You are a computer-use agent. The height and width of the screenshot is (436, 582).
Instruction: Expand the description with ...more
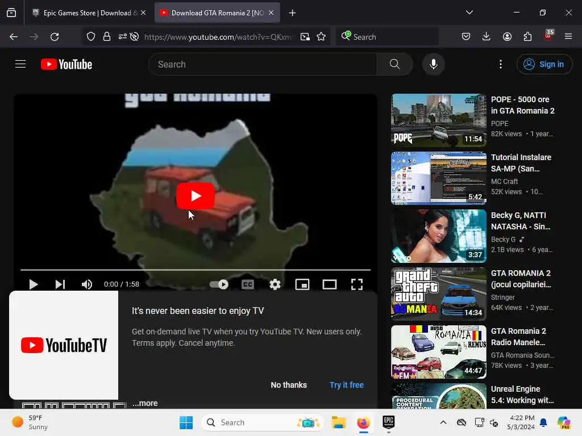pyautogui.click(x=145, y=404)
